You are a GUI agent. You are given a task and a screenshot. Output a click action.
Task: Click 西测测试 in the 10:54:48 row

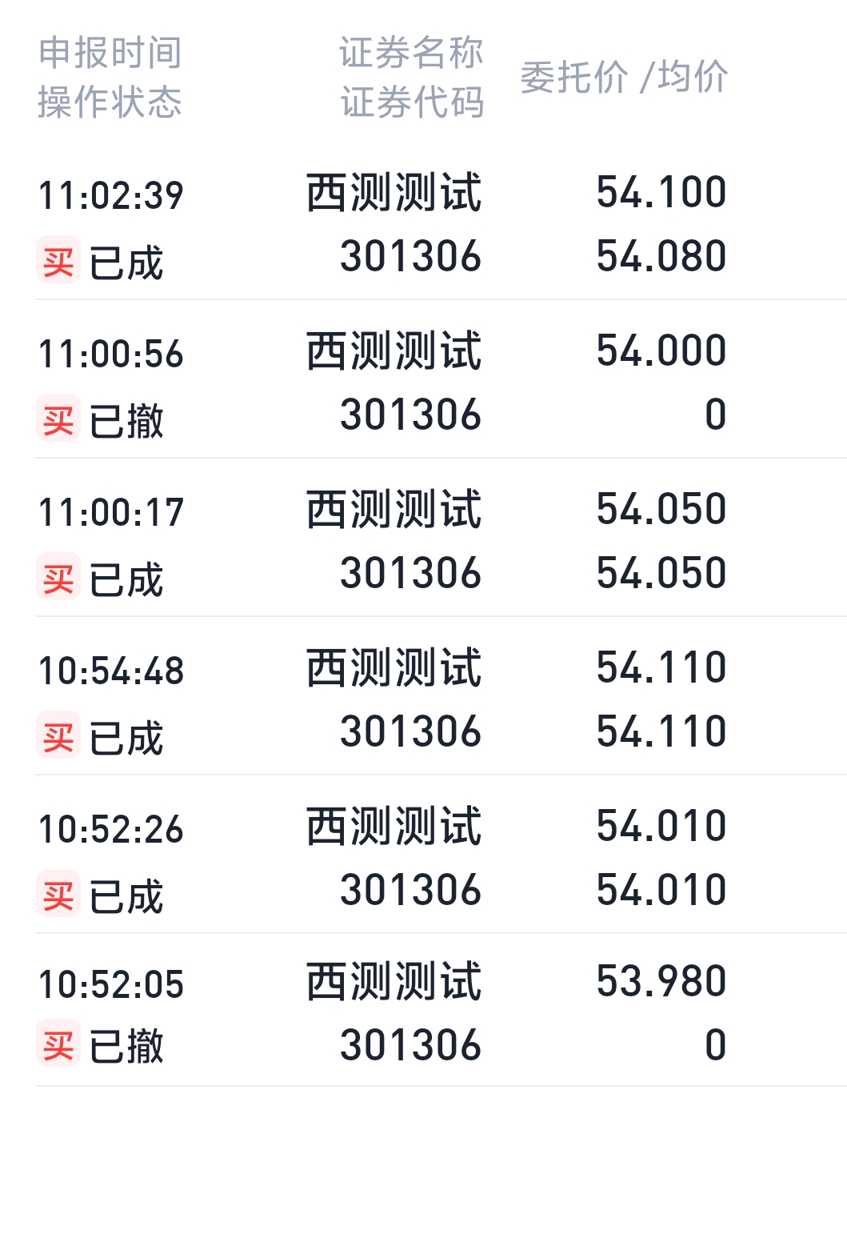(394, 668)
